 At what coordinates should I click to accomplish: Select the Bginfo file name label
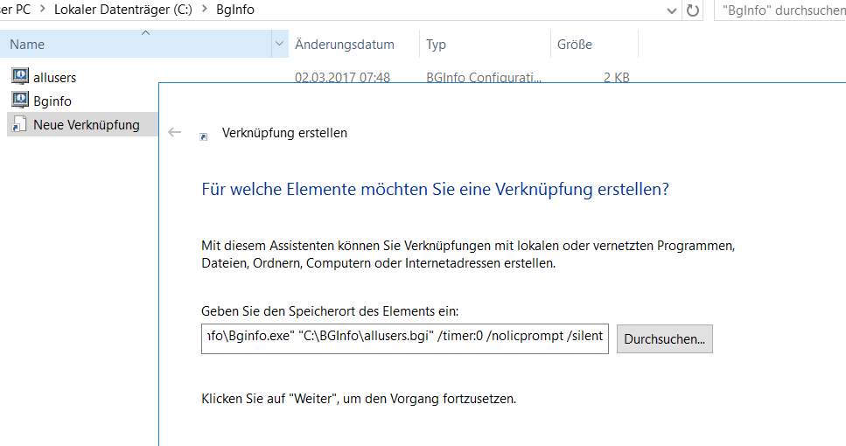pyautogui.click(x=52, y=101)
